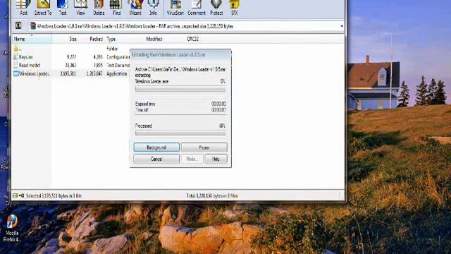Image resolution: width=451 pixels, height=254 pixels.
Task: Open the address path dropdown arrow
Action: [341, 26]
